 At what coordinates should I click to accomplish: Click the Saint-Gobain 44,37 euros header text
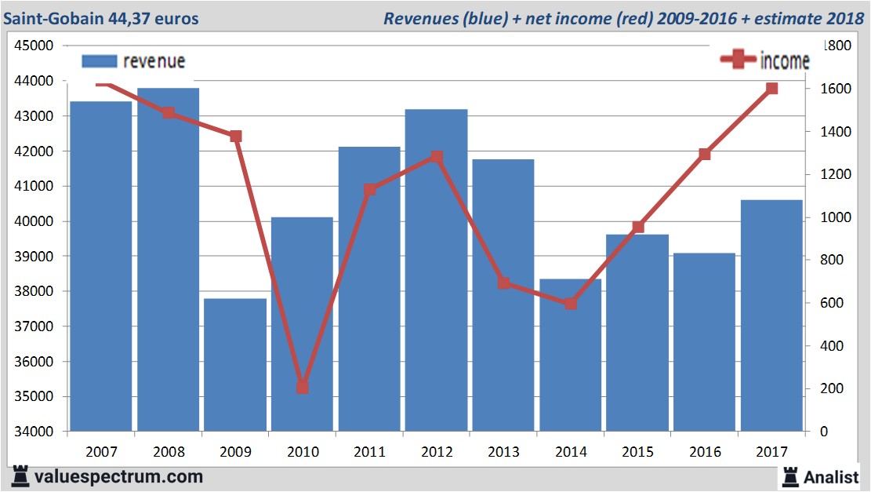tap(102, 16)
